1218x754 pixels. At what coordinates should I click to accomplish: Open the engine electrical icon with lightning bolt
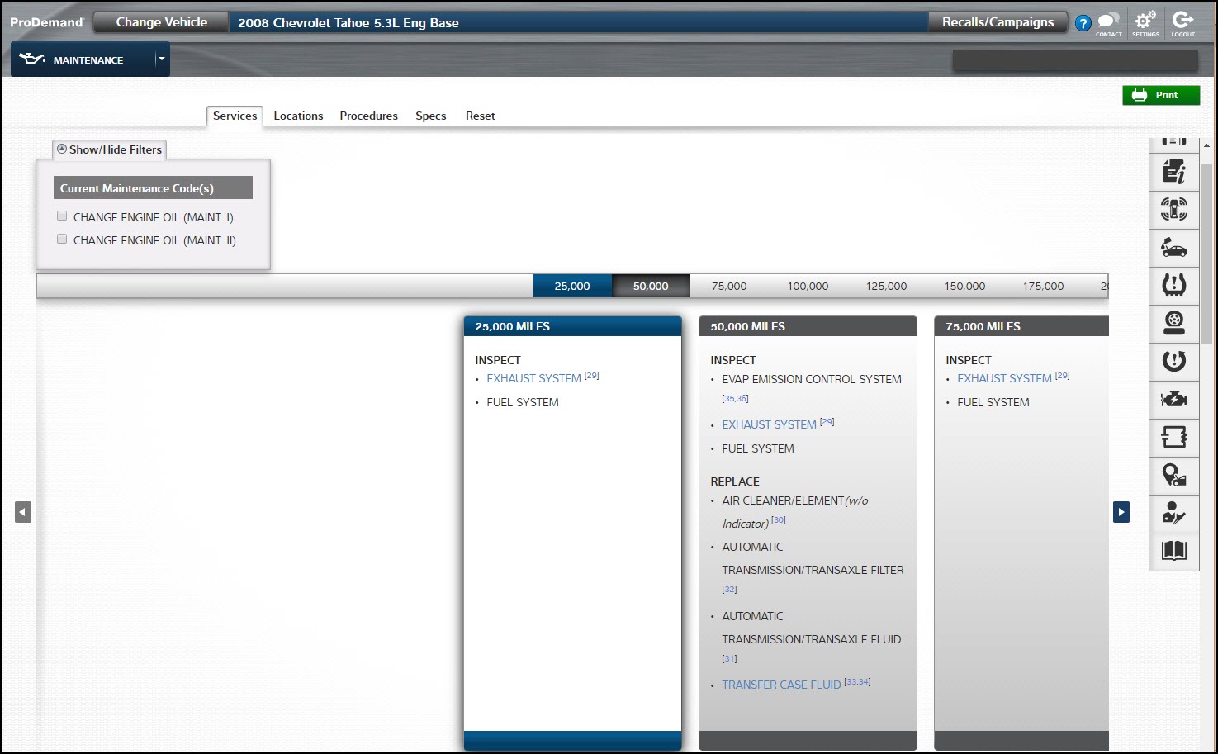(1173, 400)
